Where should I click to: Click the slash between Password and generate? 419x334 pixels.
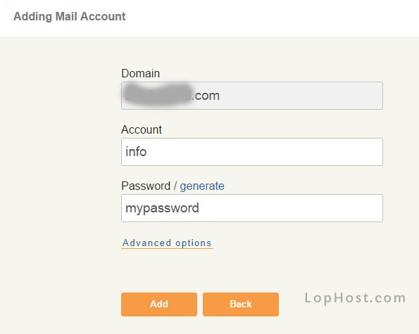175,186
